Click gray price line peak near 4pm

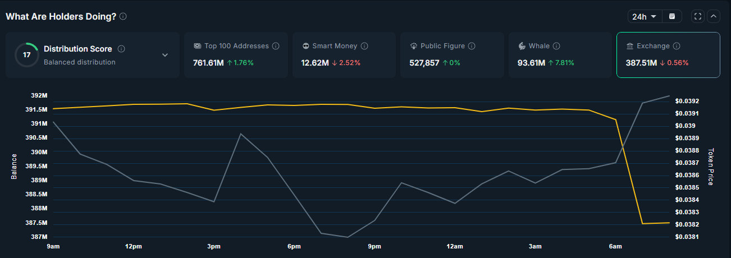(x=241, y=133)
